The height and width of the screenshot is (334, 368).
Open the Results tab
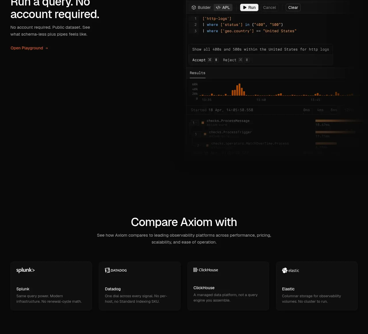pyautogui.click(x=198, y=73)
